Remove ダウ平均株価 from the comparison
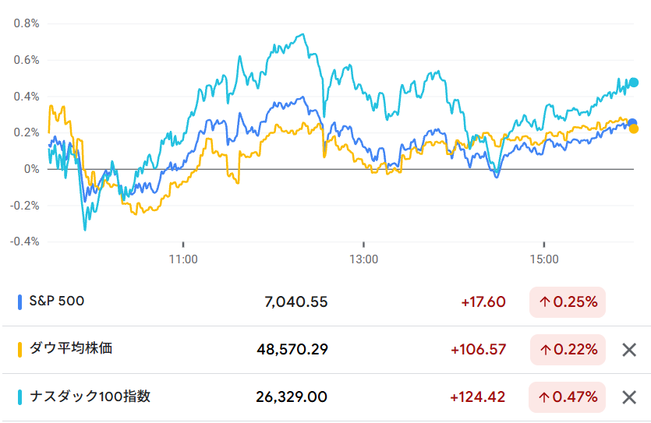This screenshot has height=423, width=651. click(629, 350)
